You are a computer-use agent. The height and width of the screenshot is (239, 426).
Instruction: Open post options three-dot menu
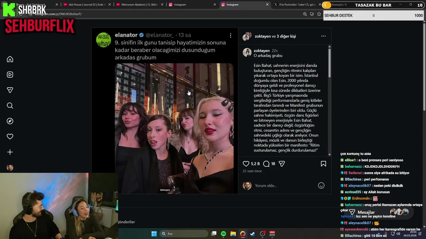click(x=323, y=36)
